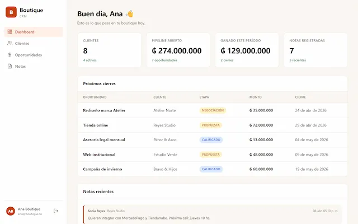Image resolution: width=358 pixels, height=224 pixels.
Task: Click the Cliente column header
Action: pos(160,97)
